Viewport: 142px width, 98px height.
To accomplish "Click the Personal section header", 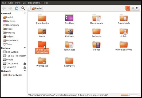I will point(6,14).
